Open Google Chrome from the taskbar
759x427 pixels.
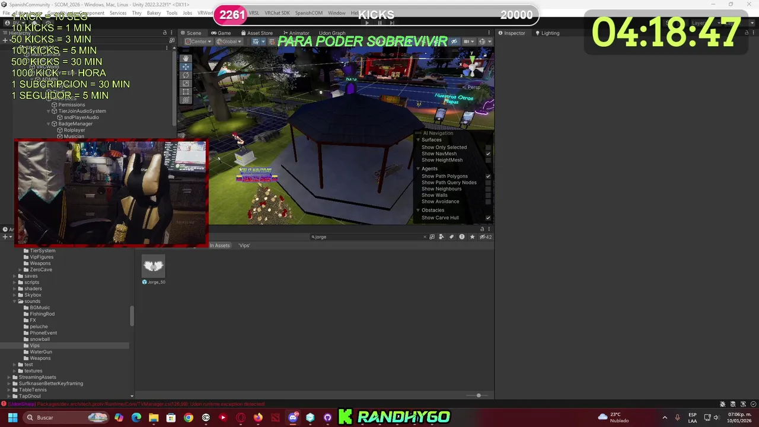[x=188, y=418]
